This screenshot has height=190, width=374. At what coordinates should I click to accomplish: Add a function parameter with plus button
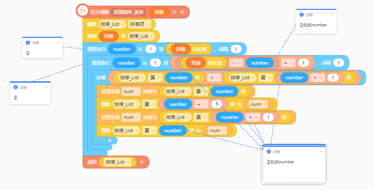(182, 12)
